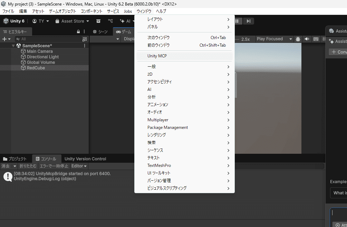Image resolution: width=347 pixels, height=227 pixels.
Task: Click 消去 to clear the console
Action: 6,166
